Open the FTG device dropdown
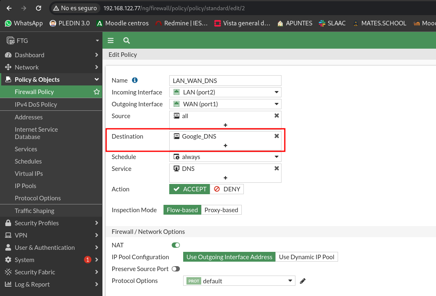The width and height of the screenshot is (436, 296). coord(51,40)
